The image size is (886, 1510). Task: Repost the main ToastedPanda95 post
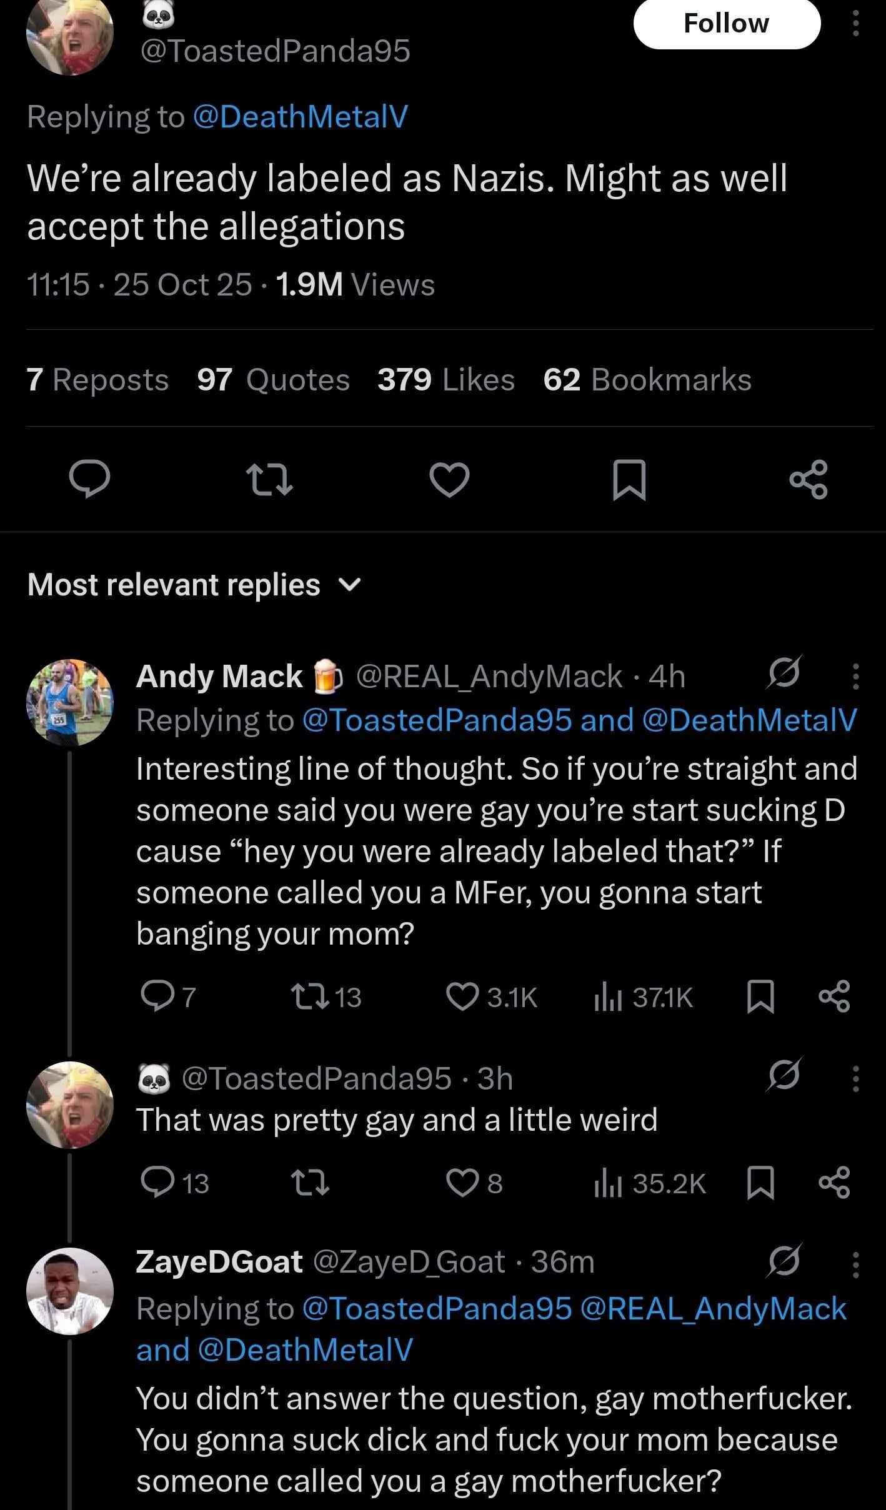pos(269,479)
